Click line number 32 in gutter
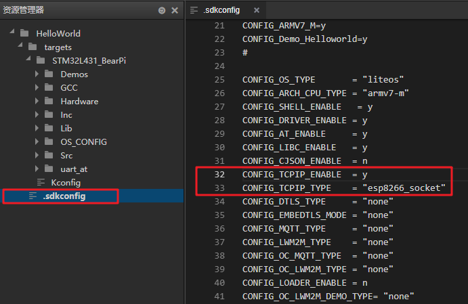The image size is (468, 304). click(219, 175)
